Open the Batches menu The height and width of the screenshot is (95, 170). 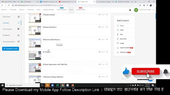point(4,9)
